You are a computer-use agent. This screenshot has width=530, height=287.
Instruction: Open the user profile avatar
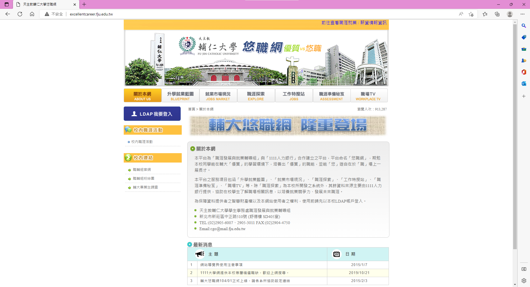click(x=510, y=14)
